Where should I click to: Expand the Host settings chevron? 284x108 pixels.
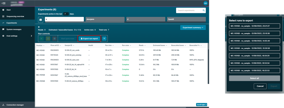[31, 36]
